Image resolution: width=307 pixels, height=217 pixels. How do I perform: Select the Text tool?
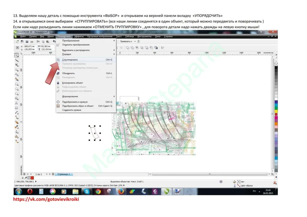(x=16, y=103)
